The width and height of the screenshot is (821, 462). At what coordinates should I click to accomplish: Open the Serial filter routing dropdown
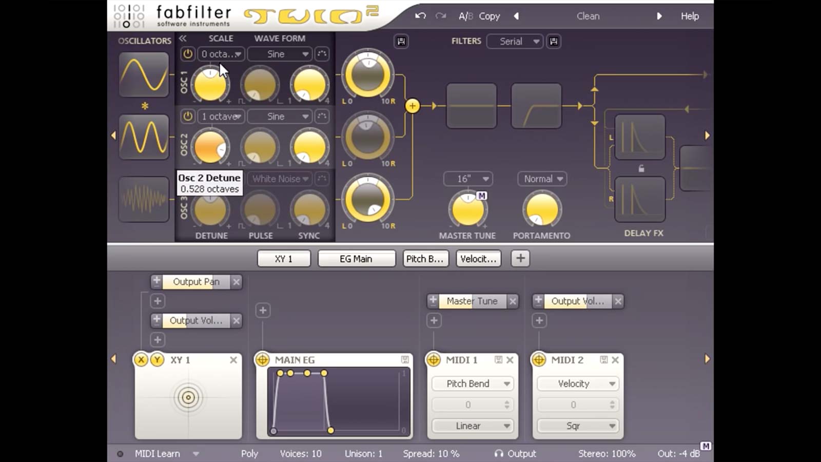[x=515, y=42]
